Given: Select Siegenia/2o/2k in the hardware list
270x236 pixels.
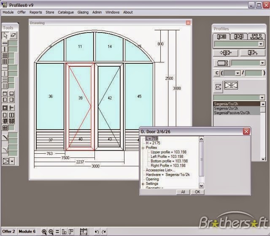Looking at the screenshot, I should coord(237,109).
